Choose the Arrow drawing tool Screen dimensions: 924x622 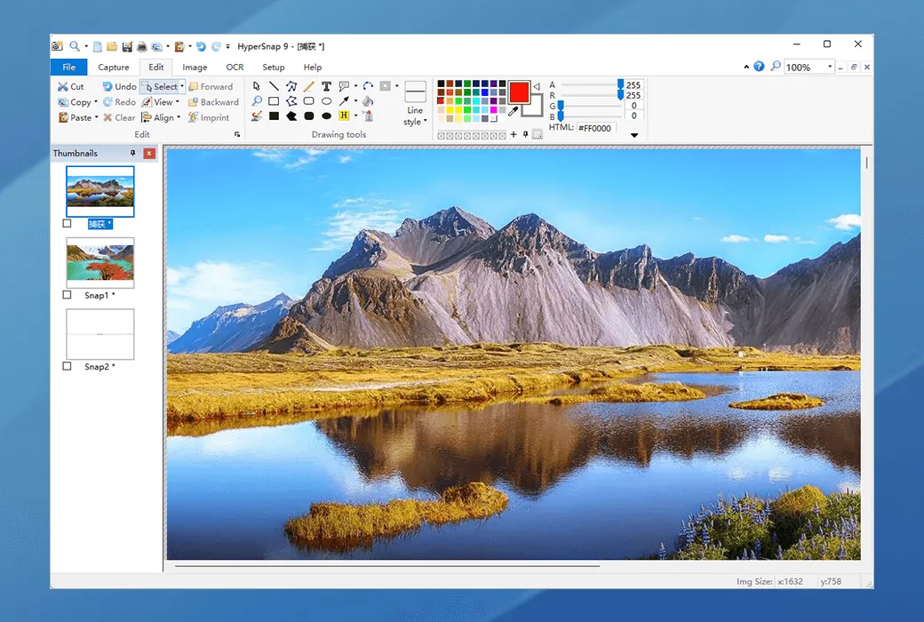point(344,101)
